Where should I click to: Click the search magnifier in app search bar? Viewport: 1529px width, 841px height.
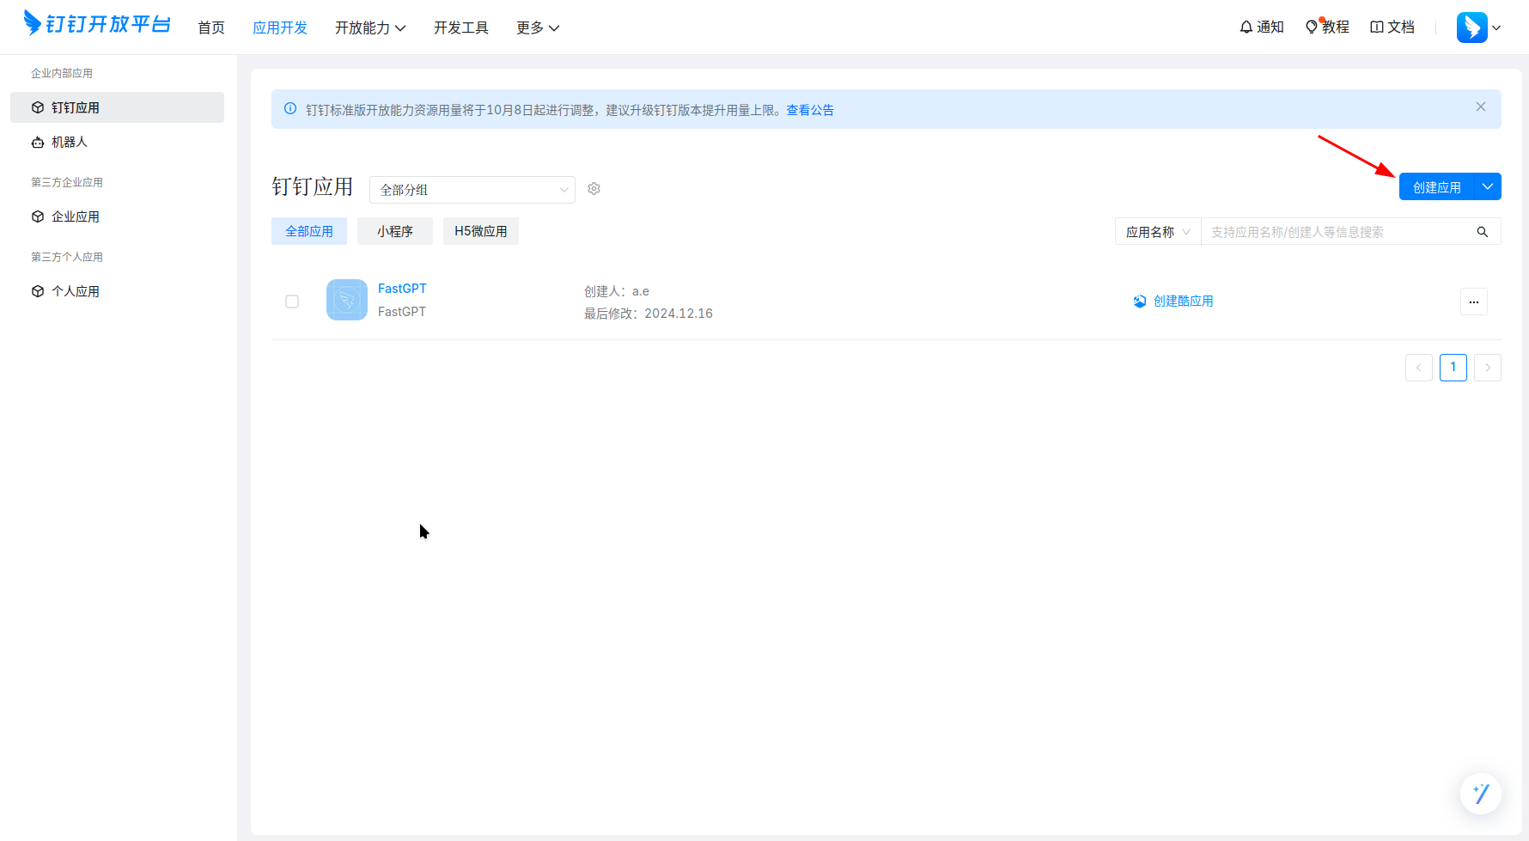click(x=1482, y=231)
